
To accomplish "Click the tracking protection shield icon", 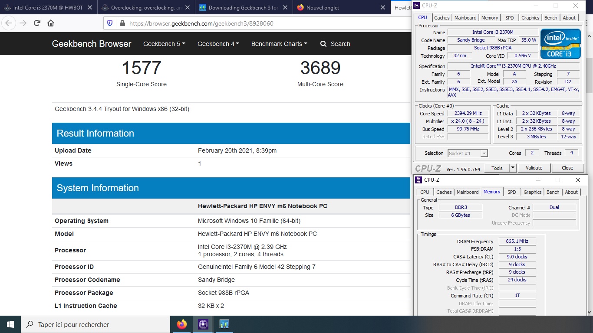I will (x=110, y=23).
